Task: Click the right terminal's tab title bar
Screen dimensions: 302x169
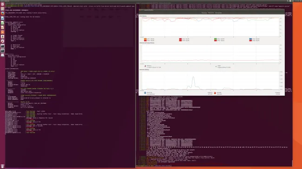Action: [x=214, y=3]
